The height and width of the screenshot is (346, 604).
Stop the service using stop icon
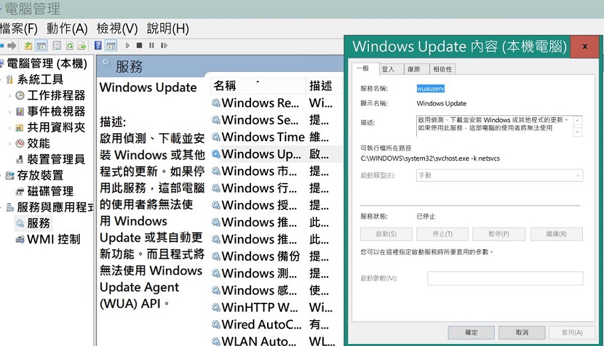pyautogui.click(x=139, y=45)
